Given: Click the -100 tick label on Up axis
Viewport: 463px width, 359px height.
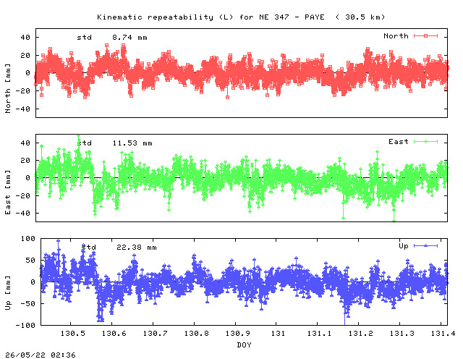Looking at the screenshot, I should pos(26,325).
